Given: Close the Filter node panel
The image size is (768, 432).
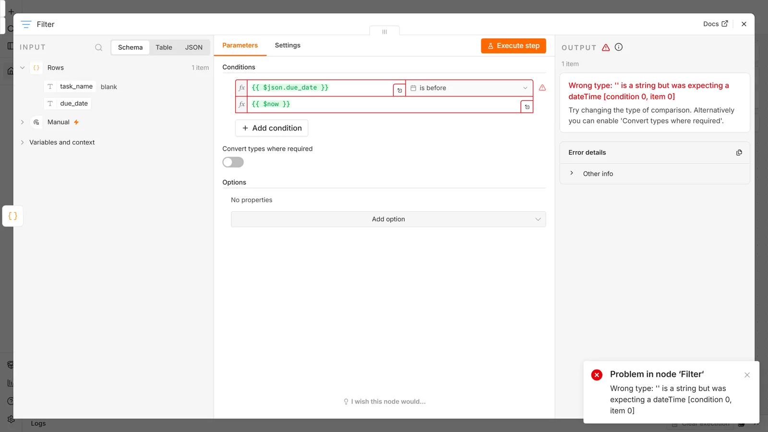Looking at the screenshot, I should (x=744, y=24).
